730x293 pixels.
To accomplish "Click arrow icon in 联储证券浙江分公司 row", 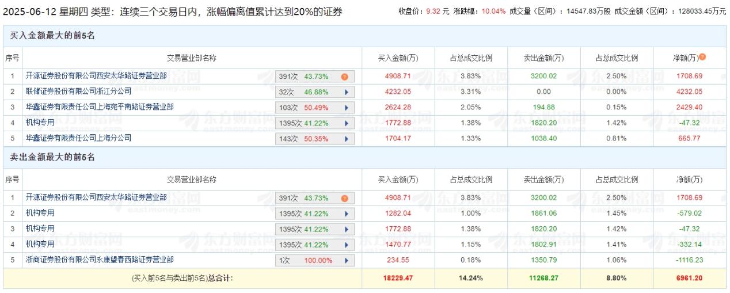I will [346, 92].
